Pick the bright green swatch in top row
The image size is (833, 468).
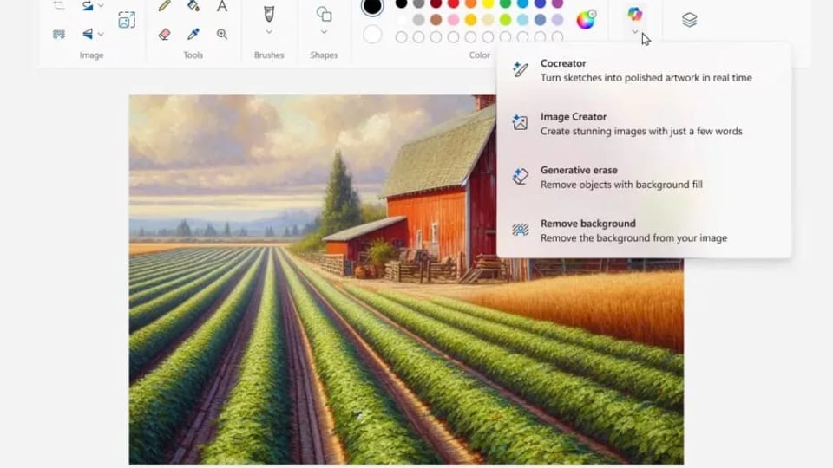coord(505,3)
